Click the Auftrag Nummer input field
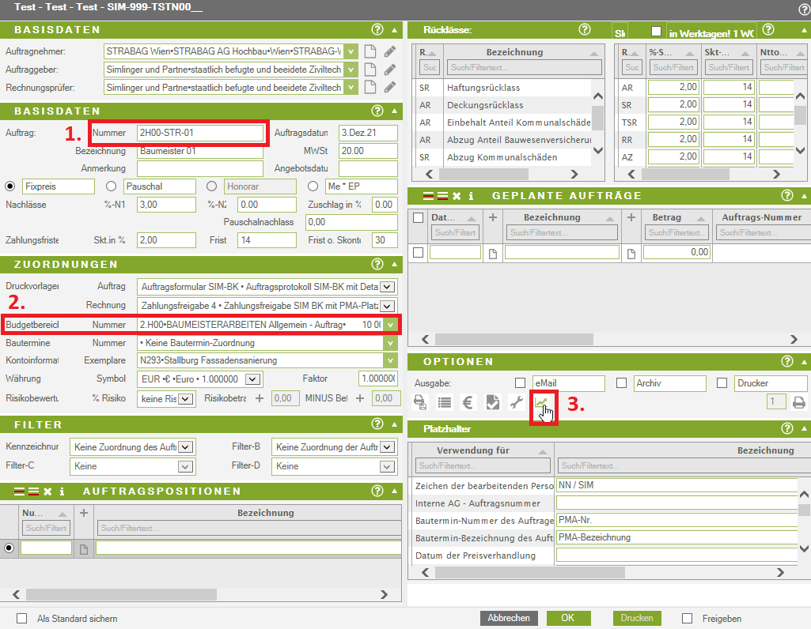The image size is (811, 629). 199,133
